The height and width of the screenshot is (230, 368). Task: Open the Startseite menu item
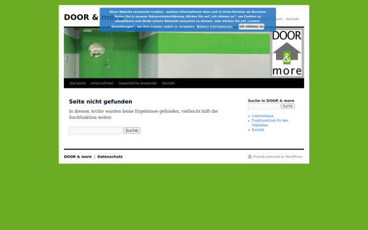point(77,83)
